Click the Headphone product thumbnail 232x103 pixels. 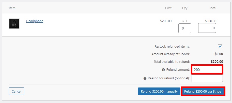pos(14,24)
